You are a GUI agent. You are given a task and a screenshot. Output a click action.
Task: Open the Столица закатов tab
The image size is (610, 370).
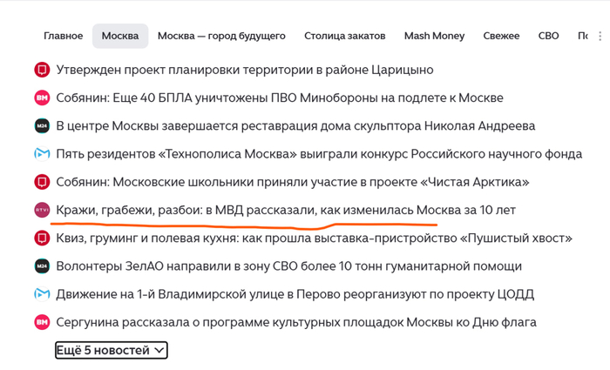coord(345,37)
